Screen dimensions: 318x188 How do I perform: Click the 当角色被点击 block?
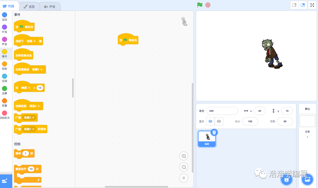click(24, 55)
